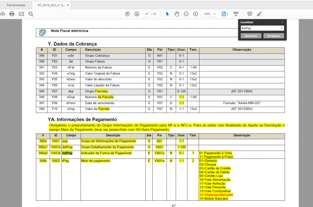Viewport: 313px width, 207px height.
Task: Click '10=Vale Alimentação' entry
Action: [215, 179]
